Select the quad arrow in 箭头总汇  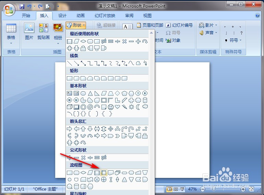pyautogui.click(x=111, y=129)
